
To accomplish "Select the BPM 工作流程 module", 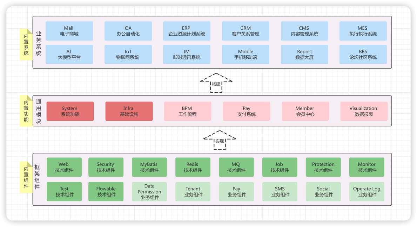I will pyautogui.click(x=187, y=111).
